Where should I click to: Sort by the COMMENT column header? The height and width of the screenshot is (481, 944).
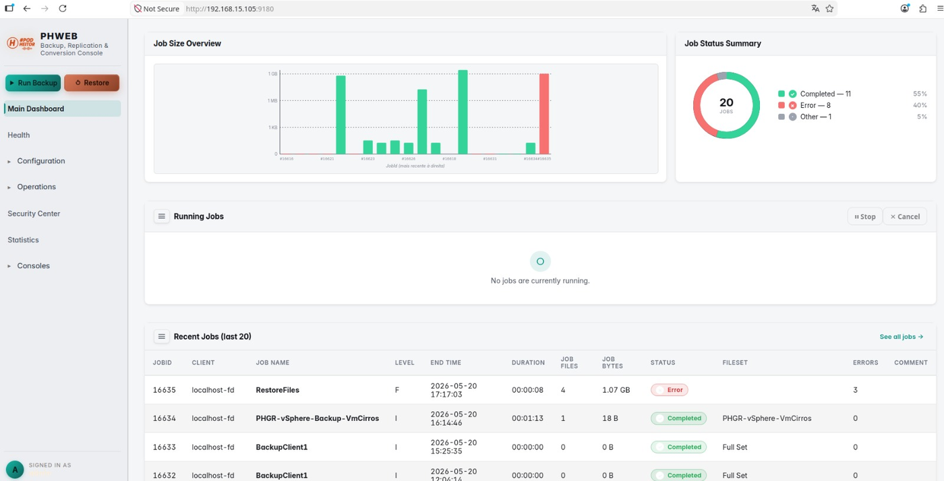[911, 362]
